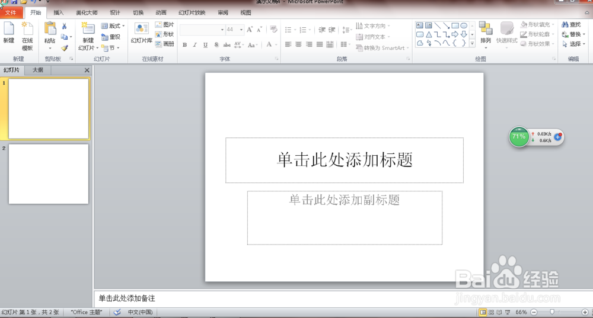Select slide 2 thumbnail
Screen dimensions: 593x318
(49, 174)
